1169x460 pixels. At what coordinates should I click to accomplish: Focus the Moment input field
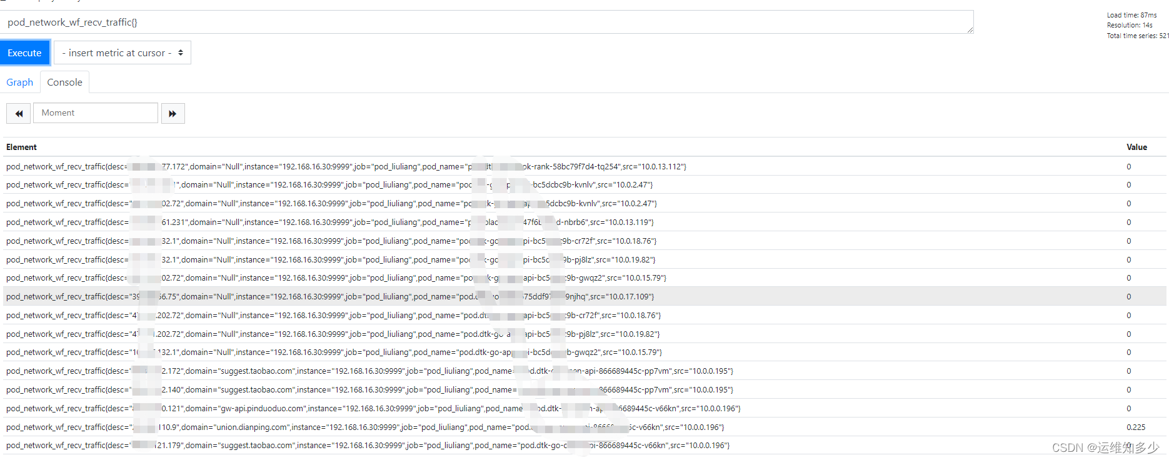(x=95, y=112)
